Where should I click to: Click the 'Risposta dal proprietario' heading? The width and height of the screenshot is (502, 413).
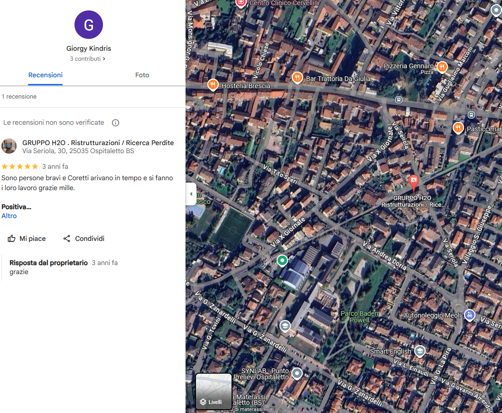pyautogui.click(x=48, y=263)
